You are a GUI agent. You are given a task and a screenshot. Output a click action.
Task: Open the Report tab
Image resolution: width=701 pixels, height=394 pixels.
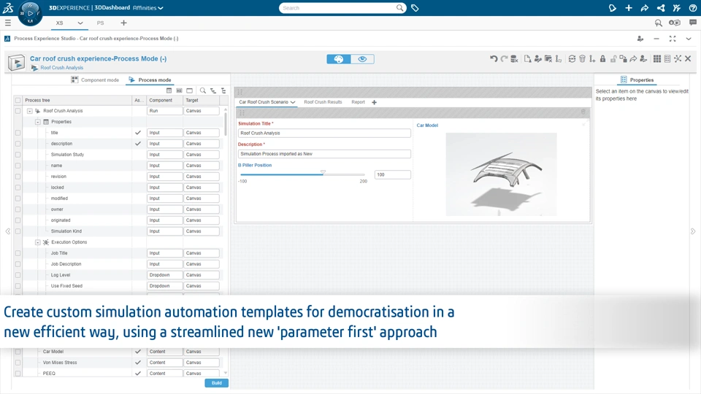[x=358, y=102]
